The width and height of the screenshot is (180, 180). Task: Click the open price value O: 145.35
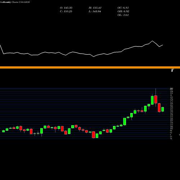(66, 8)
